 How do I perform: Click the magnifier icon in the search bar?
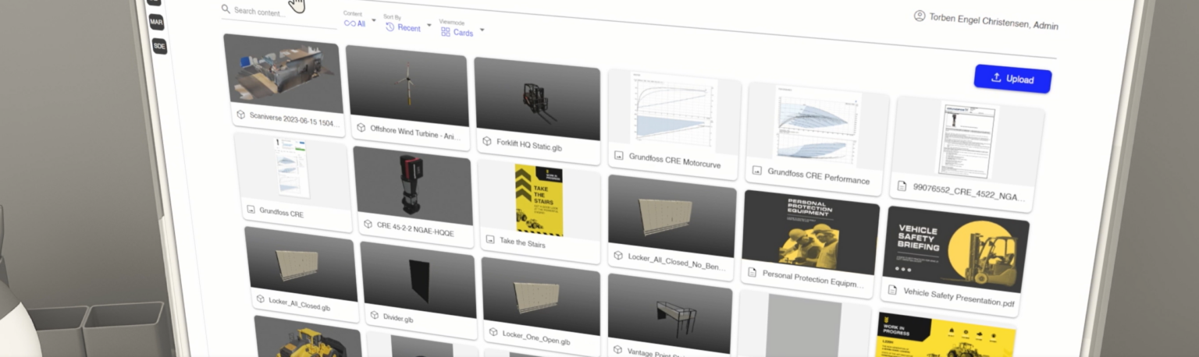[x=226, y=9]
